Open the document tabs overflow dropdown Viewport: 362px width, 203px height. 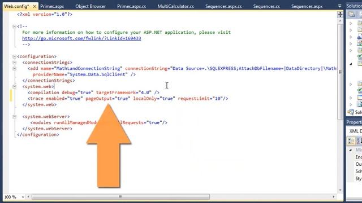click(x=339, y=6)
